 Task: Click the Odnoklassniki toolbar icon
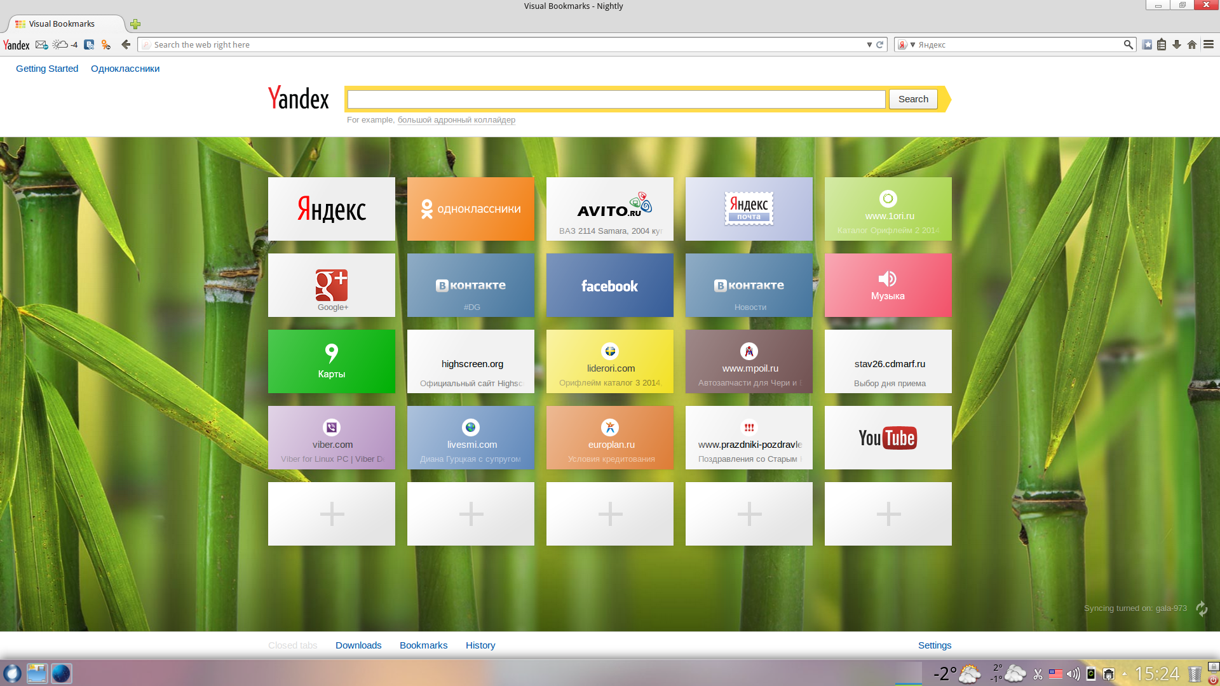tap(106, 44)
